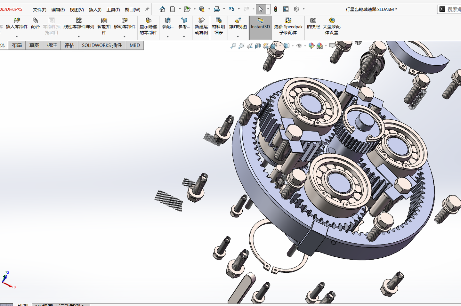Click 新建运动算例 (New Motion Study)
This screenshot has height=306, width=461.
click(x=201, y=26)
